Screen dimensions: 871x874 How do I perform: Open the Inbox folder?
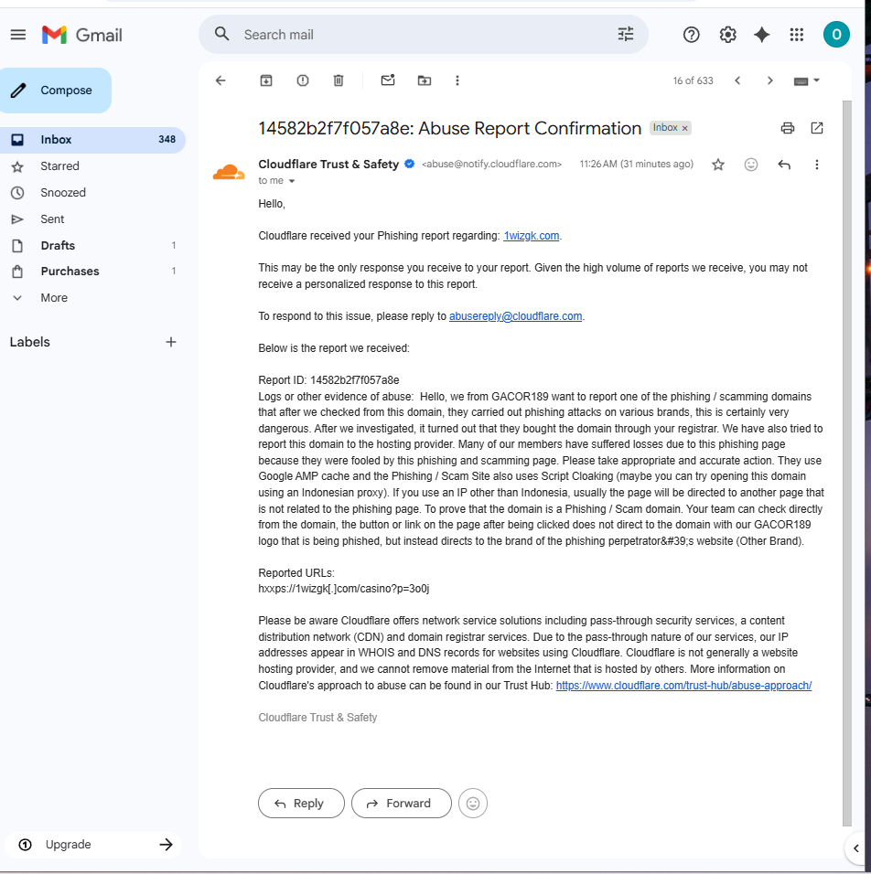tap(92, 139)
